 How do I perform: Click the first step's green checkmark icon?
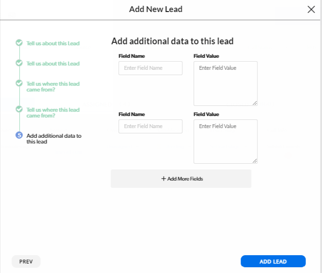click(19, 43)
